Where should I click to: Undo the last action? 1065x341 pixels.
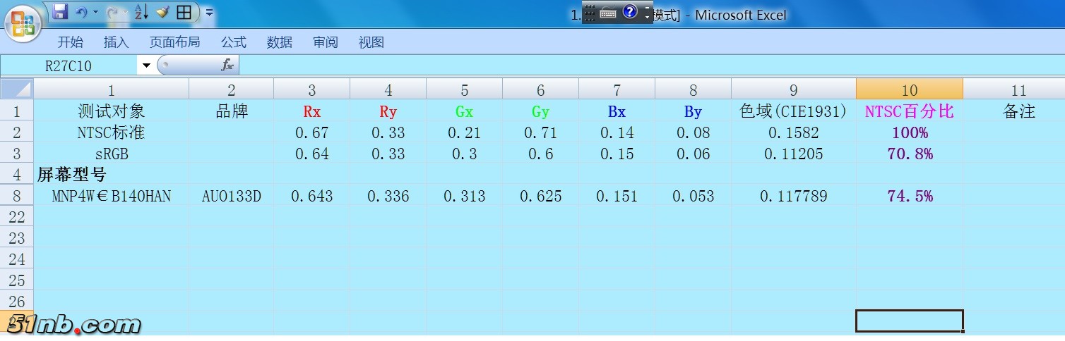point(81,12)
